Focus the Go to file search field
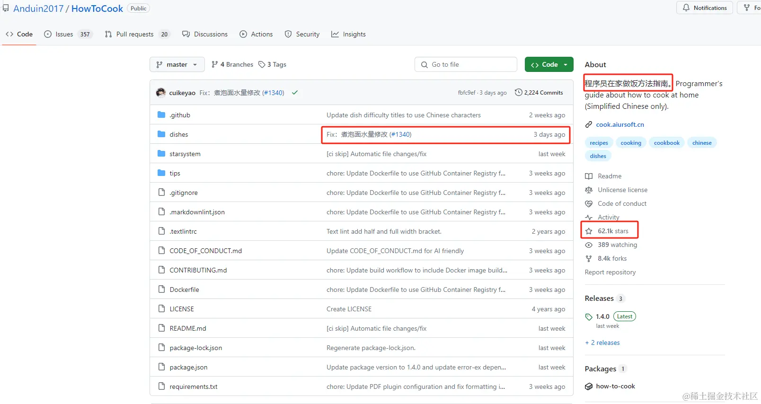The image size is (761, 404). click(x=466, y=64)
